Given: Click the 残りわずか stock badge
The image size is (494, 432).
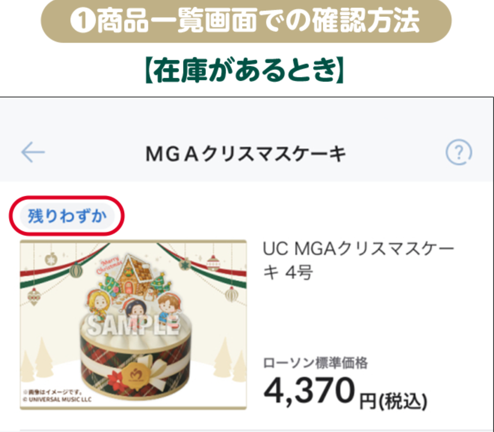Looking at the screenshot, I should point(67,216).
